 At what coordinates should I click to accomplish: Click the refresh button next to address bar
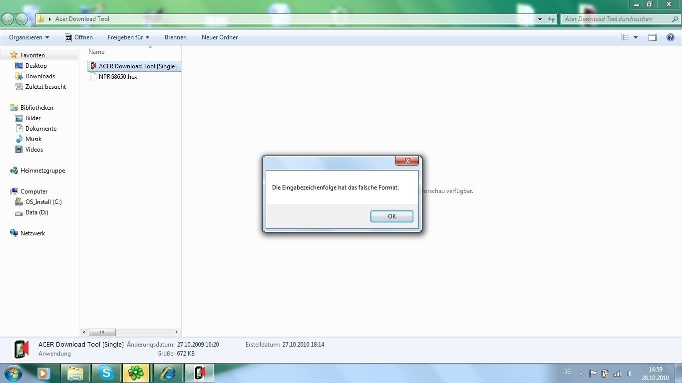(551, 19)
